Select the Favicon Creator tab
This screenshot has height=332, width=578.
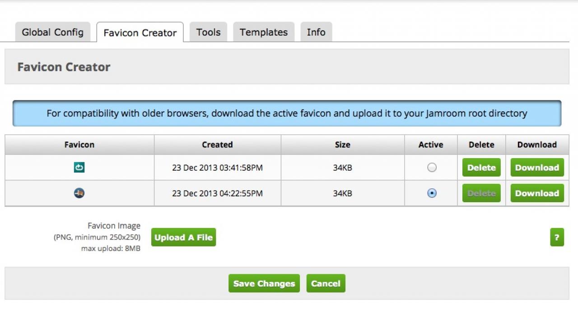(x=140, y=33)
